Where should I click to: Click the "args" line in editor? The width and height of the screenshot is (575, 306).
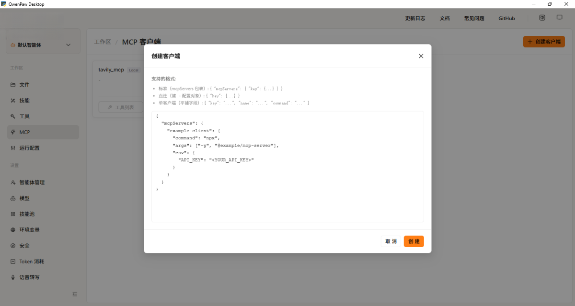point(226,145)
